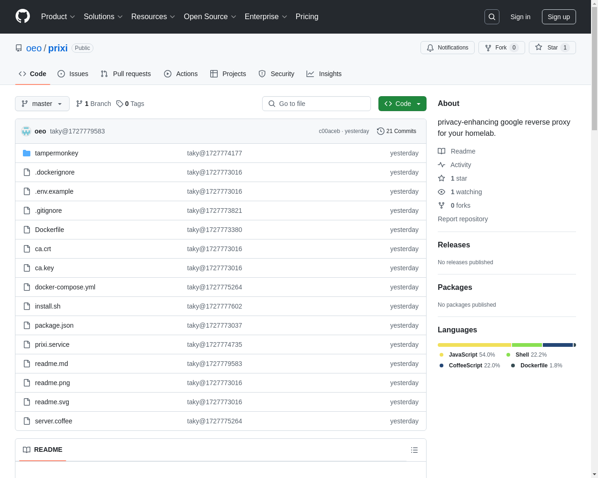Viewport: 598px width, 478px height.
Task: Open the GitHub home logo
Action: click(x=23, y=16)
